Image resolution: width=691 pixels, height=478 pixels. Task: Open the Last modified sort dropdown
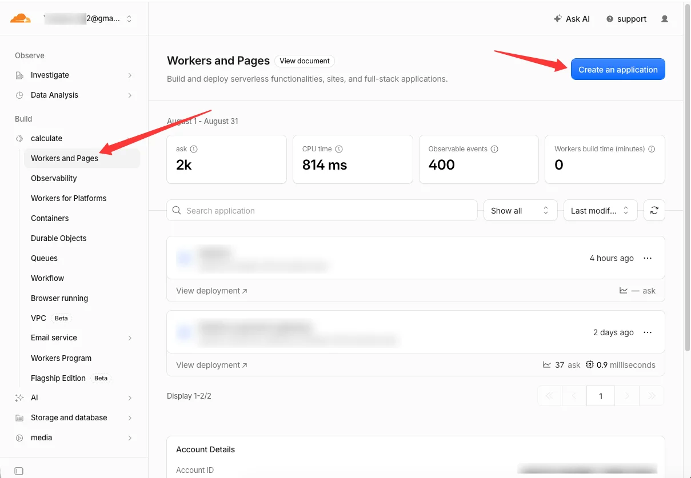[x=600, y=210]
